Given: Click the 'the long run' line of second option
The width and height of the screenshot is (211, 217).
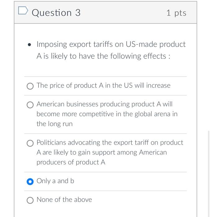Looking at the screenshot, I should click(x=54, y=124).
